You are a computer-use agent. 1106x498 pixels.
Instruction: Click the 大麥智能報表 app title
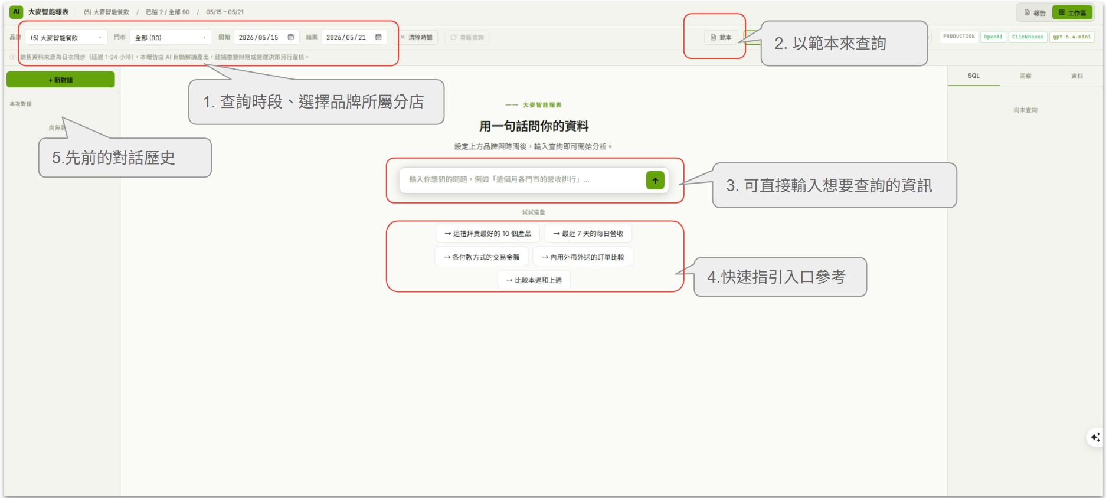coord(48,12)
